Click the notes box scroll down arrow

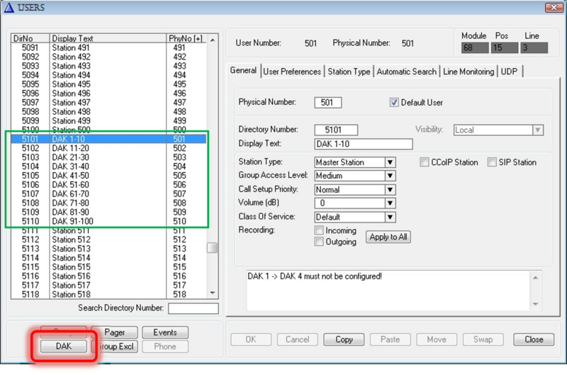click(536, 304)
